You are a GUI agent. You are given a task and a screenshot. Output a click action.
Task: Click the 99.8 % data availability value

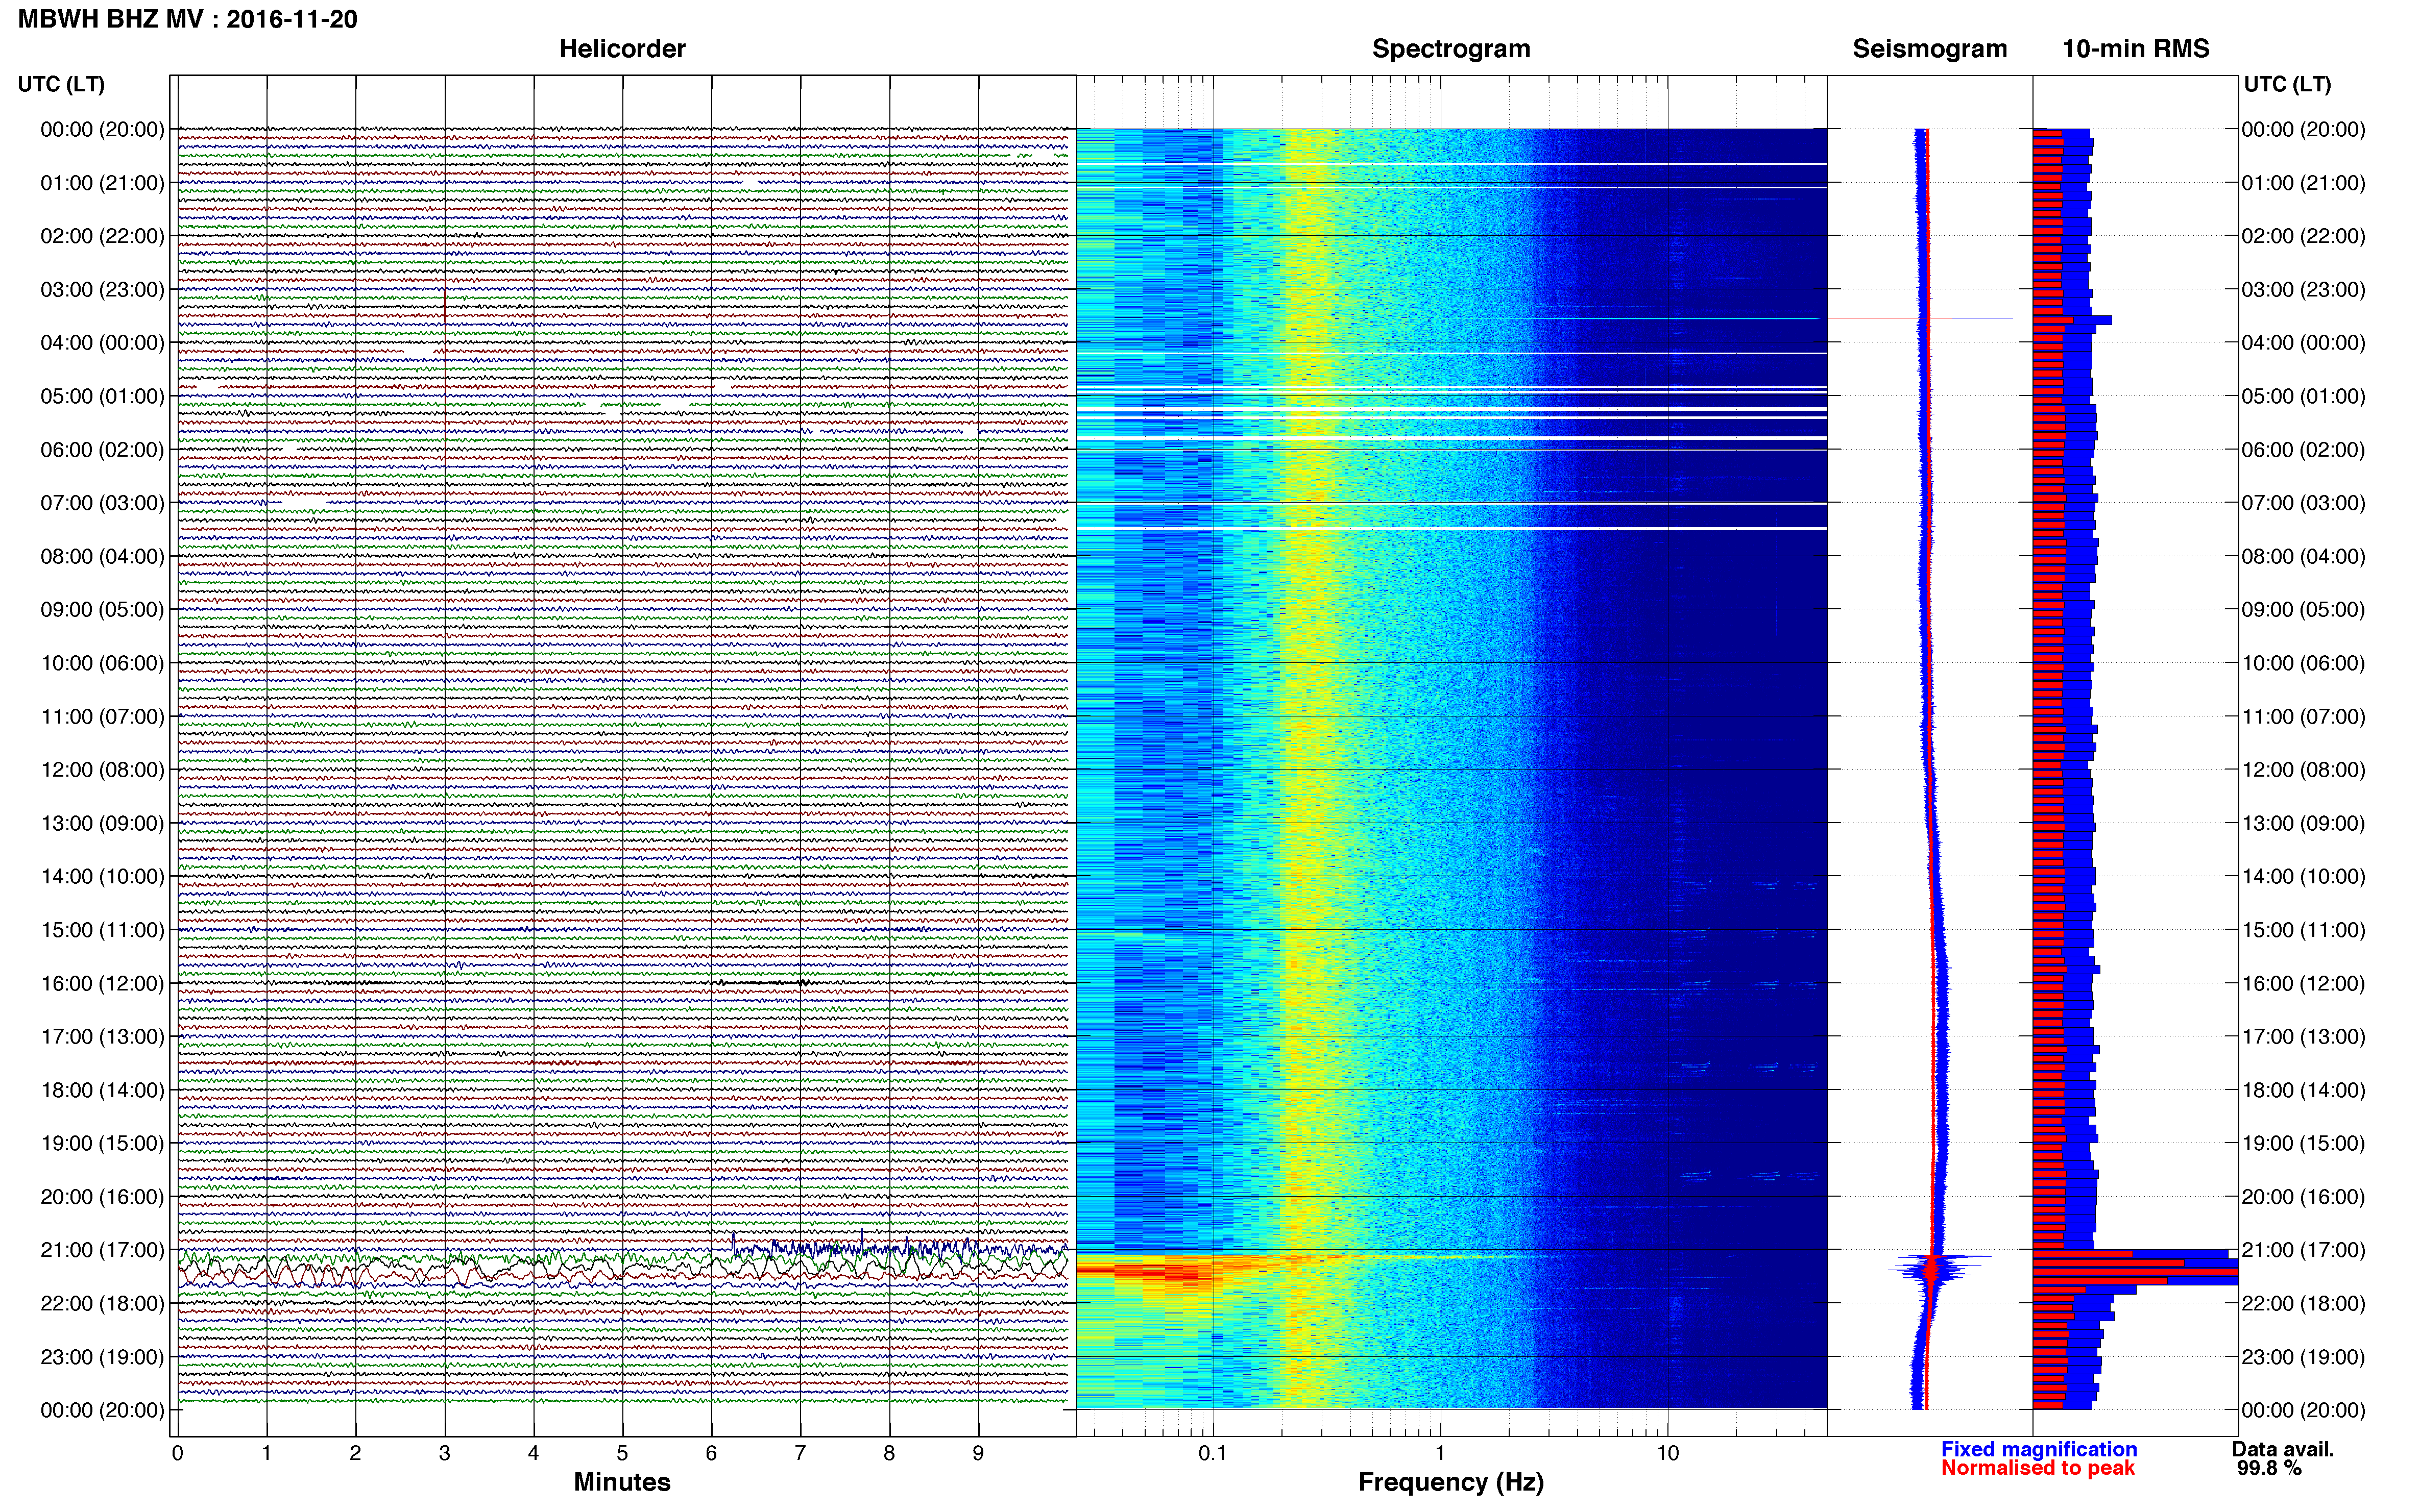(x=2269, y=1468)
